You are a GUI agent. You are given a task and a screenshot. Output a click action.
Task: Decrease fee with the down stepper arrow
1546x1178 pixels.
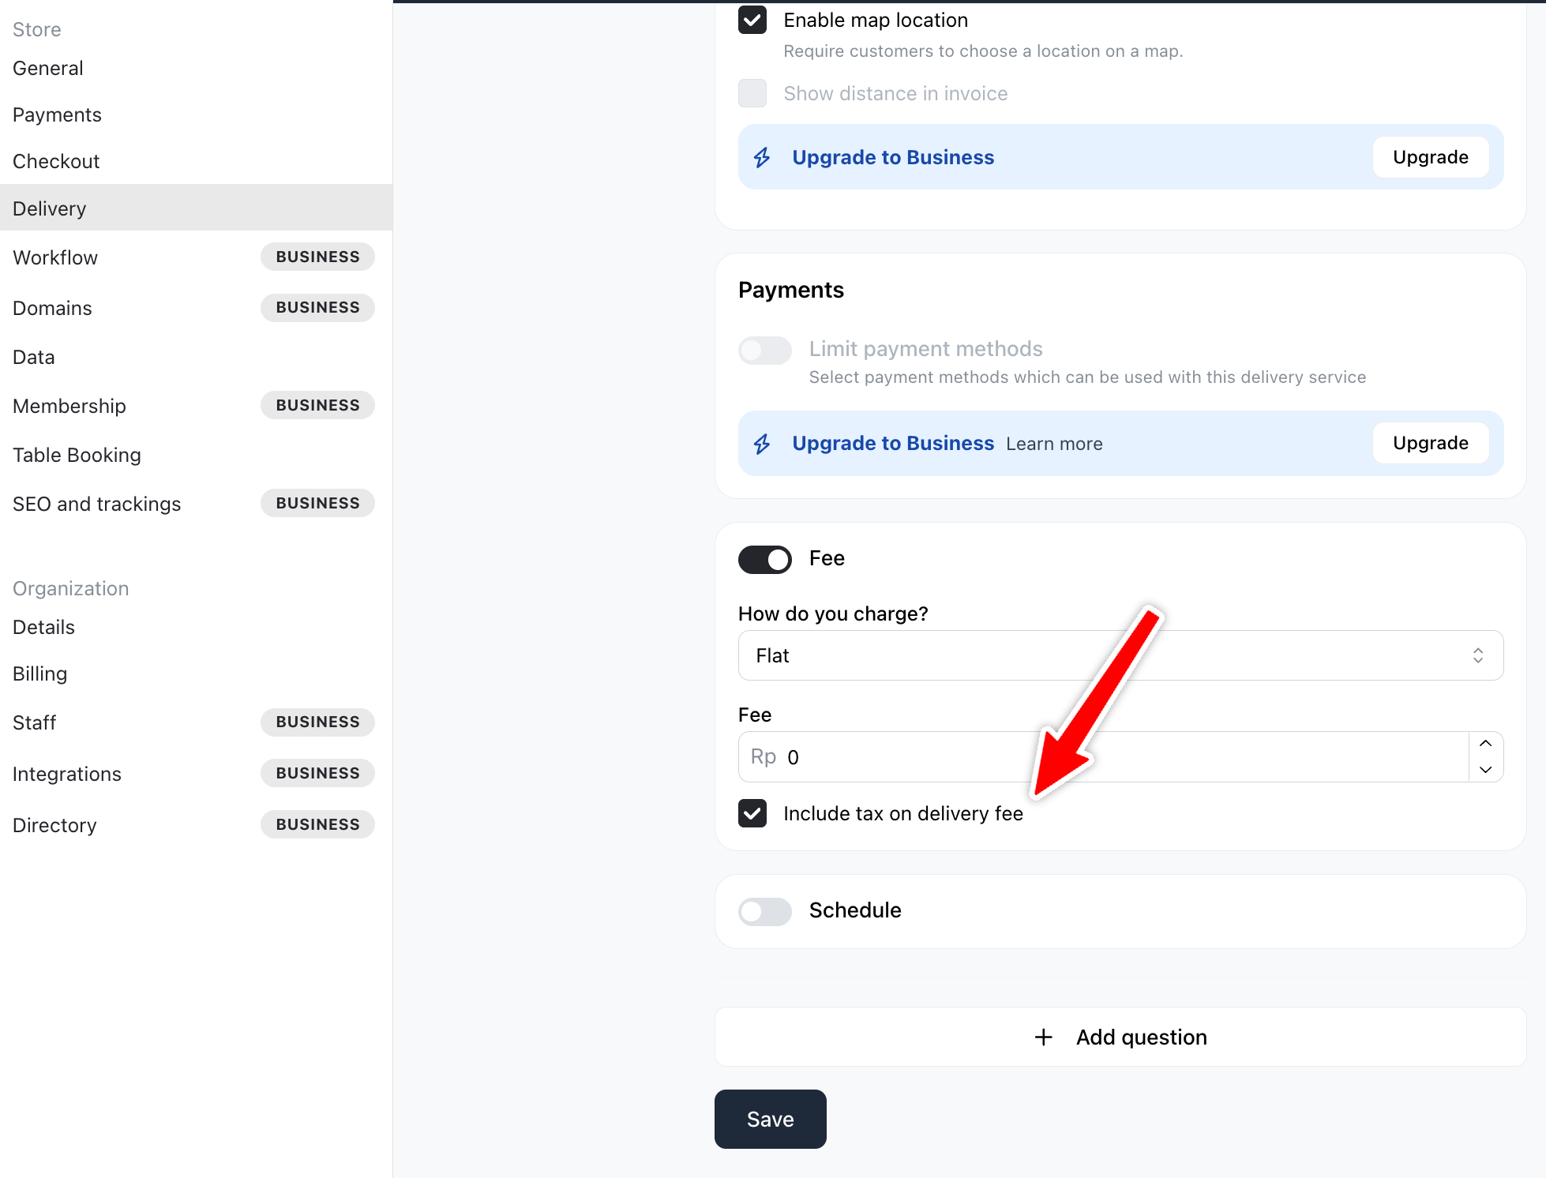pyautogui.click(x=1485, y=770)
